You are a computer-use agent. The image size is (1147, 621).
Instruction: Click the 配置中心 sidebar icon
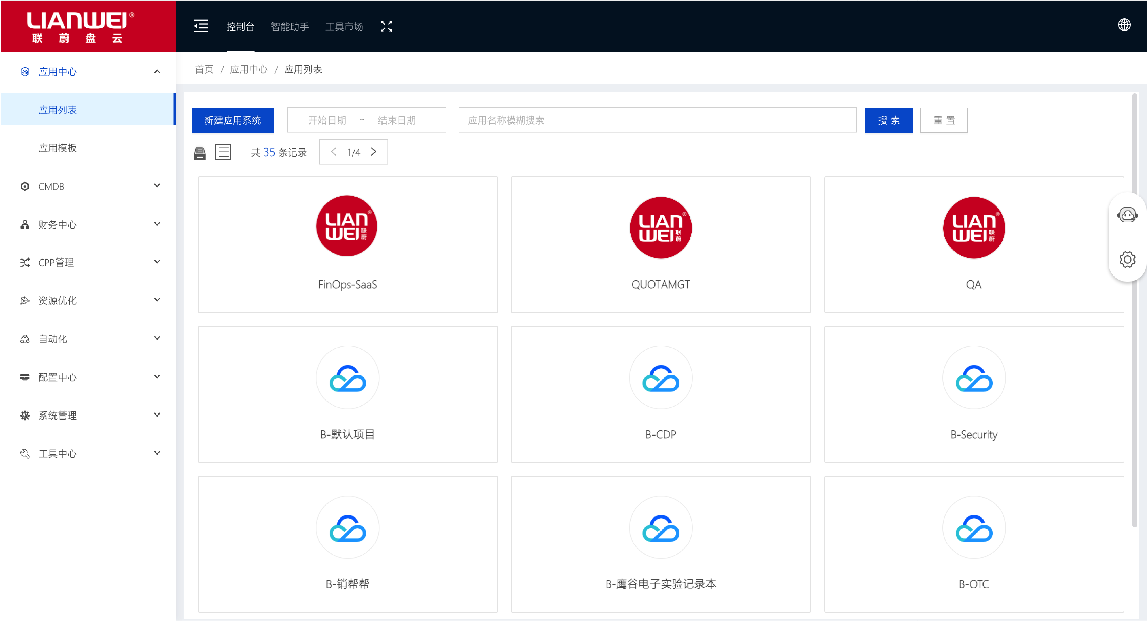[25, 377]
